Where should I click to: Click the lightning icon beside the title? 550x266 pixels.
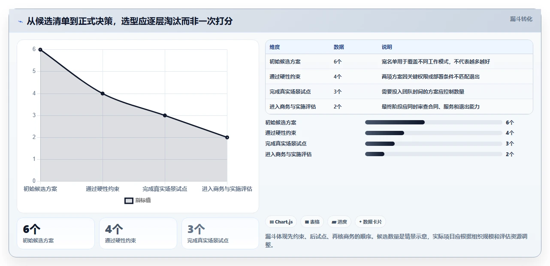coord(21,21)
